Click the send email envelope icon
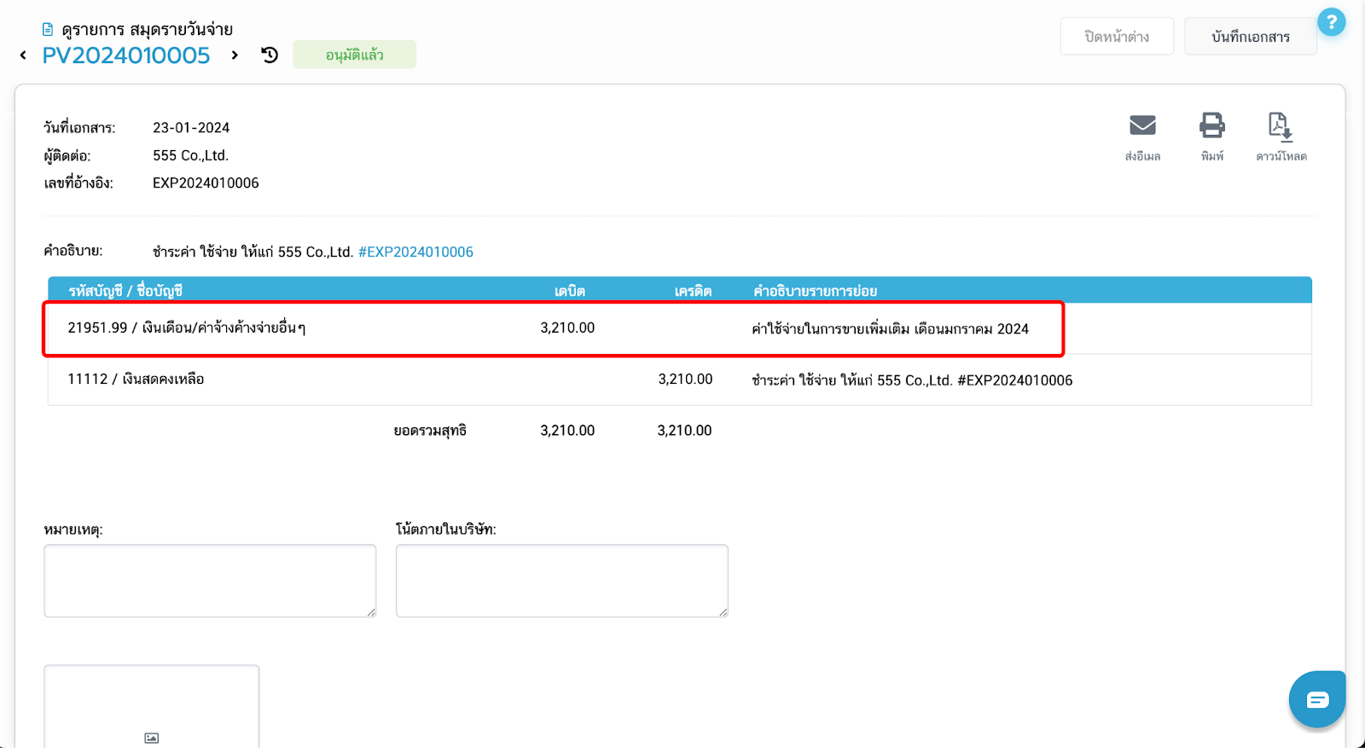This screenshot has width=1365, height=748. coord(1142,126)
